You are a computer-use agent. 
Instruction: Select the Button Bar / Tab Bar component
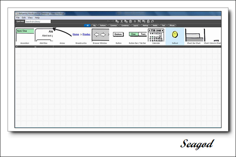point(137,36)
